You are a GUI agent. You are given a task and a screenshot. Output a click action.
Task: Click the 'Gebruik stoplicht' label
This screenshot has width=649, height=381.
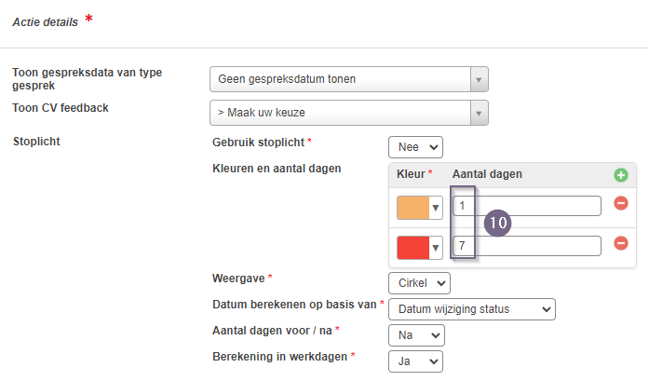click(258, 143)
